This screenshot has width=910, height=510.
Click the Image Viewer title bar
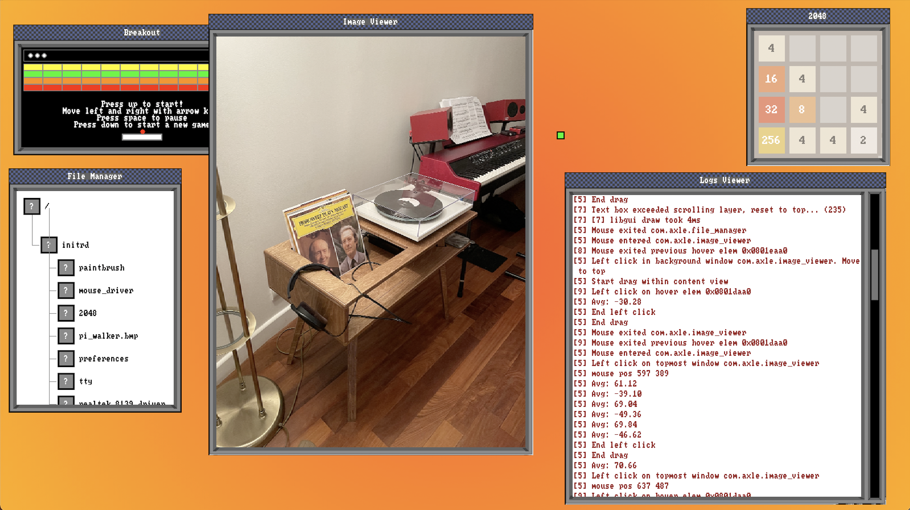point(370,22)
